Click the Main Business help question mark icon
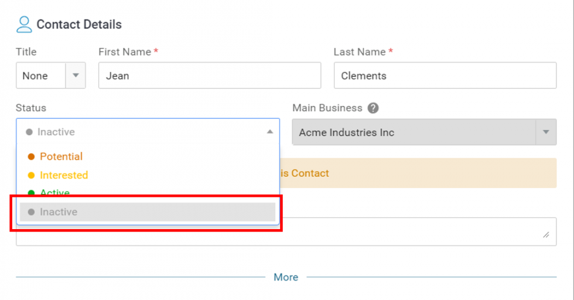This screenshot has height=300, width=574. [373, 108]
